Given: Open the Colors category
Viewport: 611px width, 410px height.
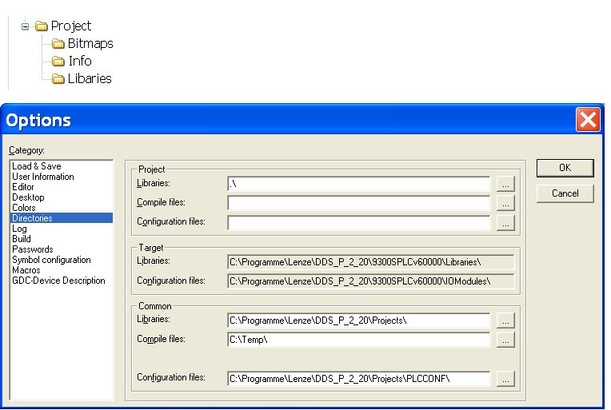Looking at the screenshot, I should pos(24,208).
